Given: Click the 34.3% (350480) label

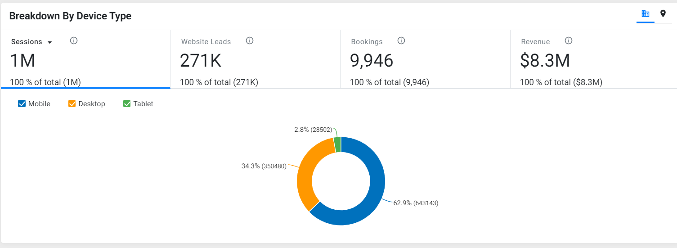Looking at the screenshot, I should (x=264, y=166).
